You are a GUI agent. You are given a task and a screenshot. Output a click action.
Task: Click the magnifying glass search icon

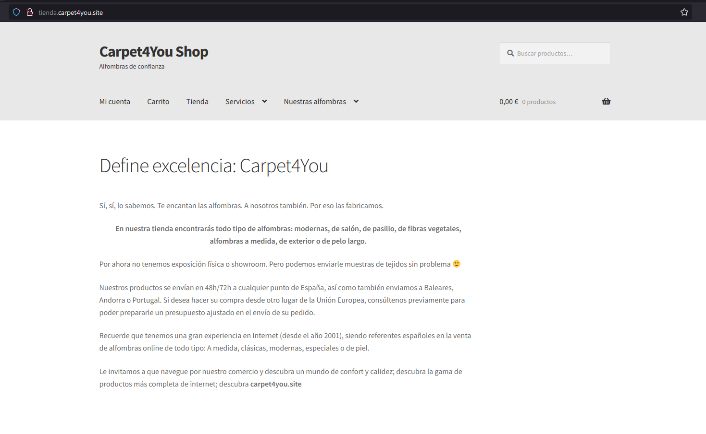click(510, 53)
